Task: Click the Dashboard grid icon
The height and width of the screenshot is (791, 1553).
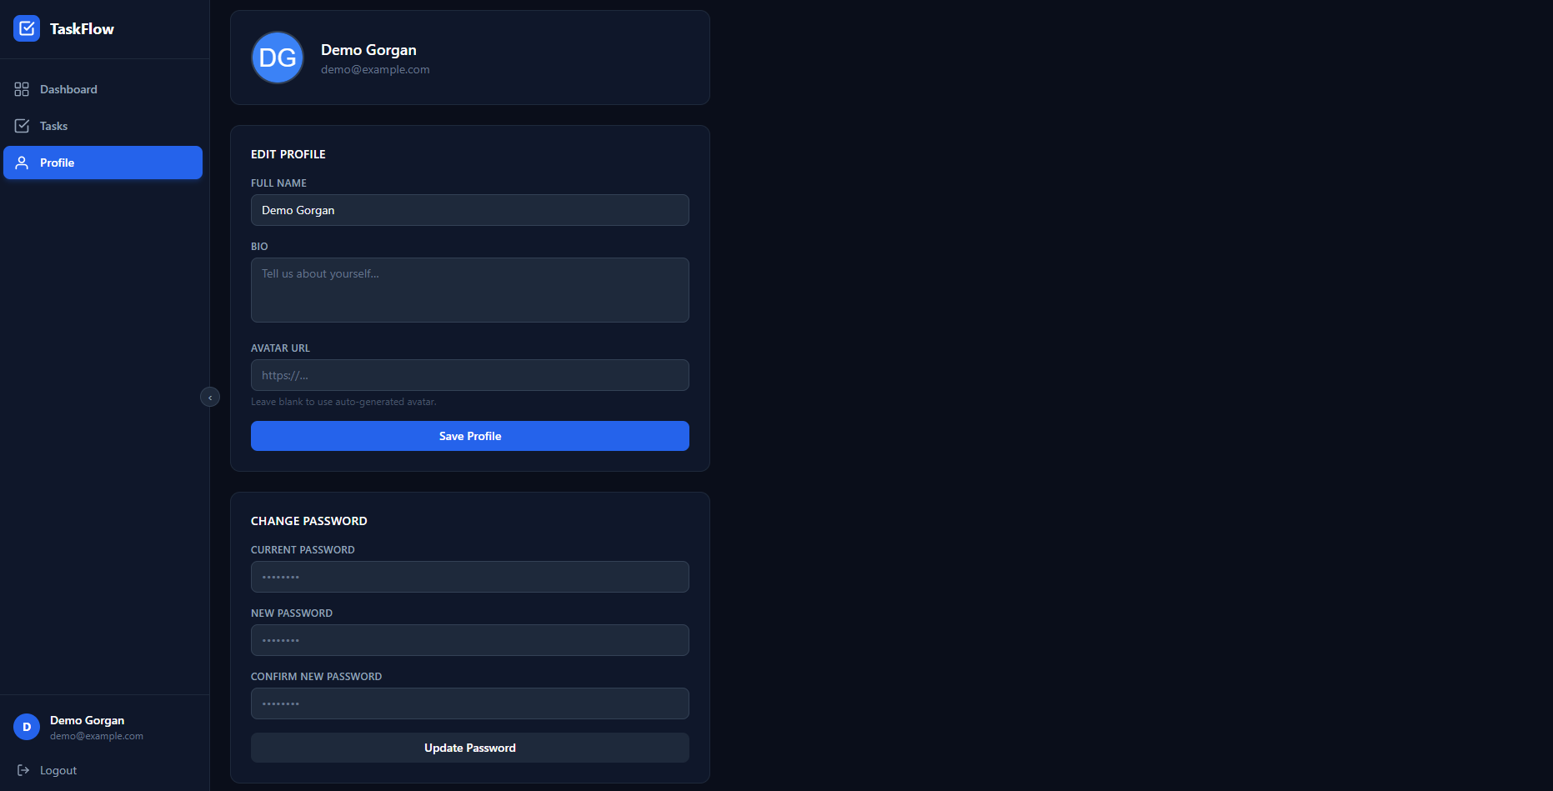Action: [22, 89]
